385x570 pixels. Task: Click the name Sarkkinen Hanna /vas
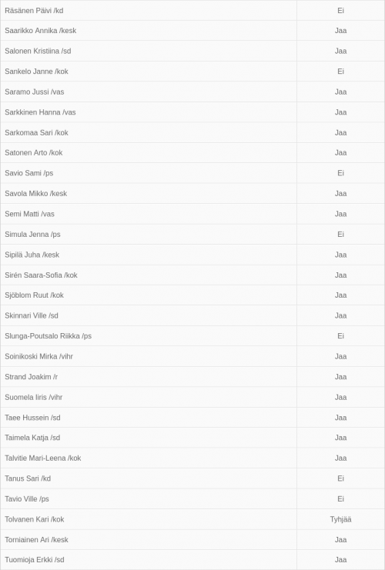(x=40, y=112)
